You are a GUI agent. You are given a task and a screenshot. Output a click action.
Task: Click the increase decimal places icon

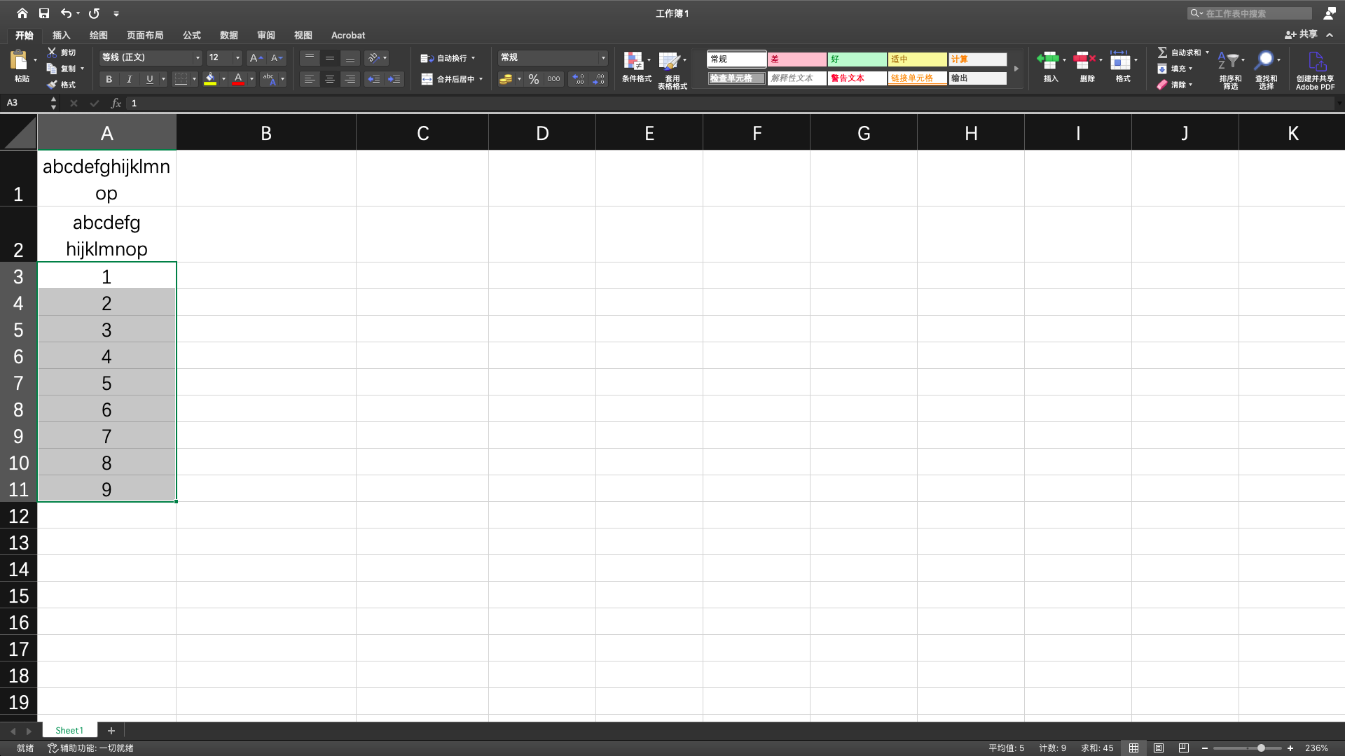click(578, 79)
